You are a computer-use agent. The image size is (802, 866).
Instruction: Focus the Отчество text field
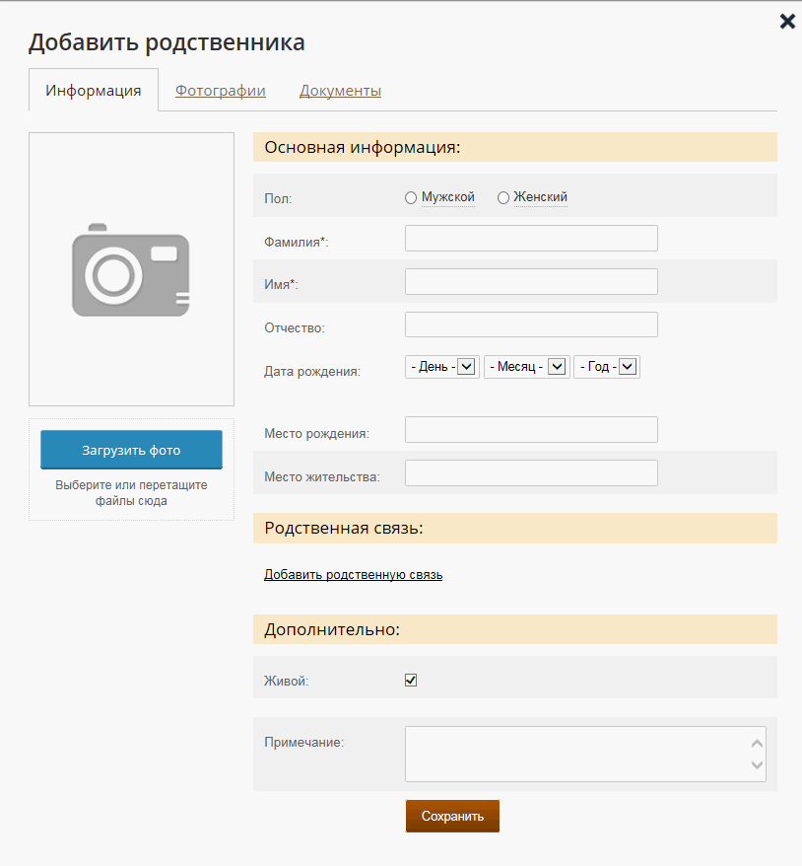(531, 325)
